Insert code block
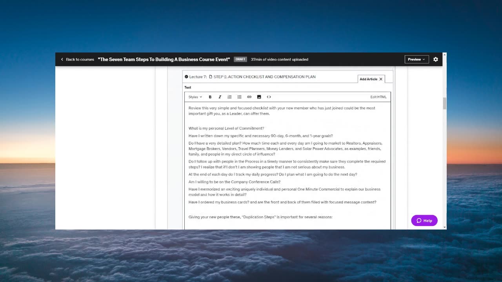This screenshot has width=502, height=282. pyautogui.click(x=269, y=97)
